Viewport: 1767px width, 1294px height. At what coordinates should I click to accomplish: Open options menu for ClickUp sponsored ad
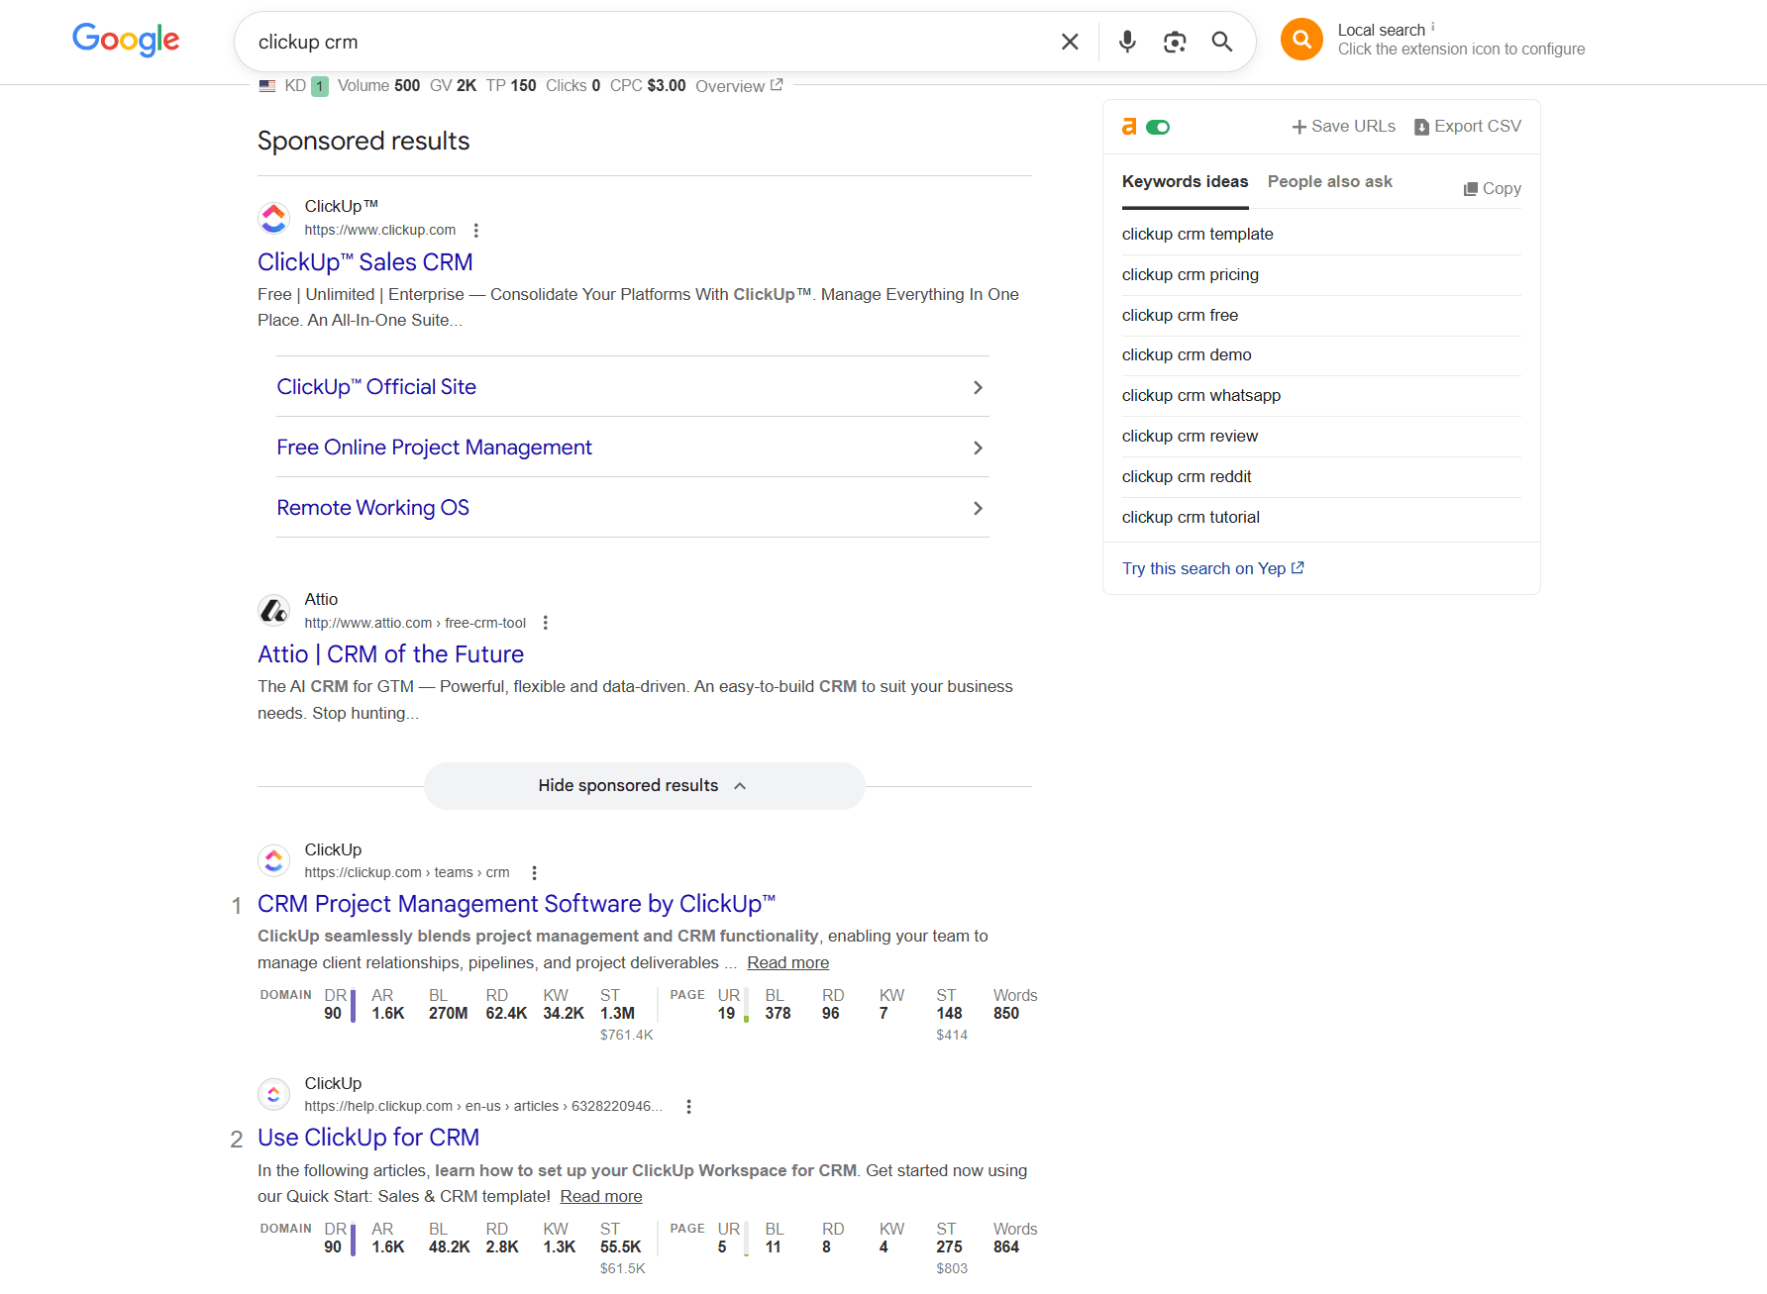(x=476, y=230)
